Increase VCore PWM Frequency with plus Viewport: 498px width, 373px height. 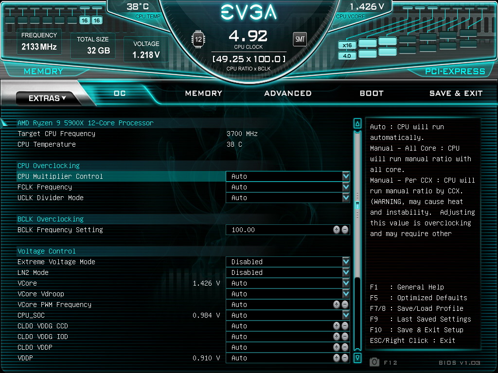coord(337,305)
